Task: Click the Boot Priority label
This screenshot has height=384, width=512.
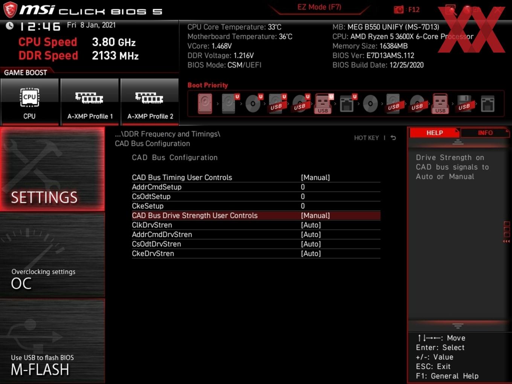Action: pyautogui.click(x=208, y=85)
